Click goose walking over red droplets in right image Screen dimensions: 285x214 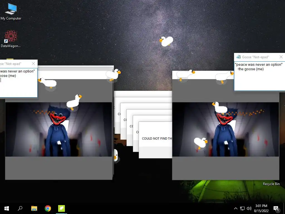click(201, 143)
